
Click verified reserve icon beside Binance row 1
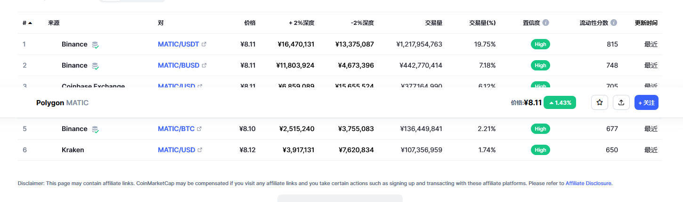pyautogui.click(x=95, y=45)
